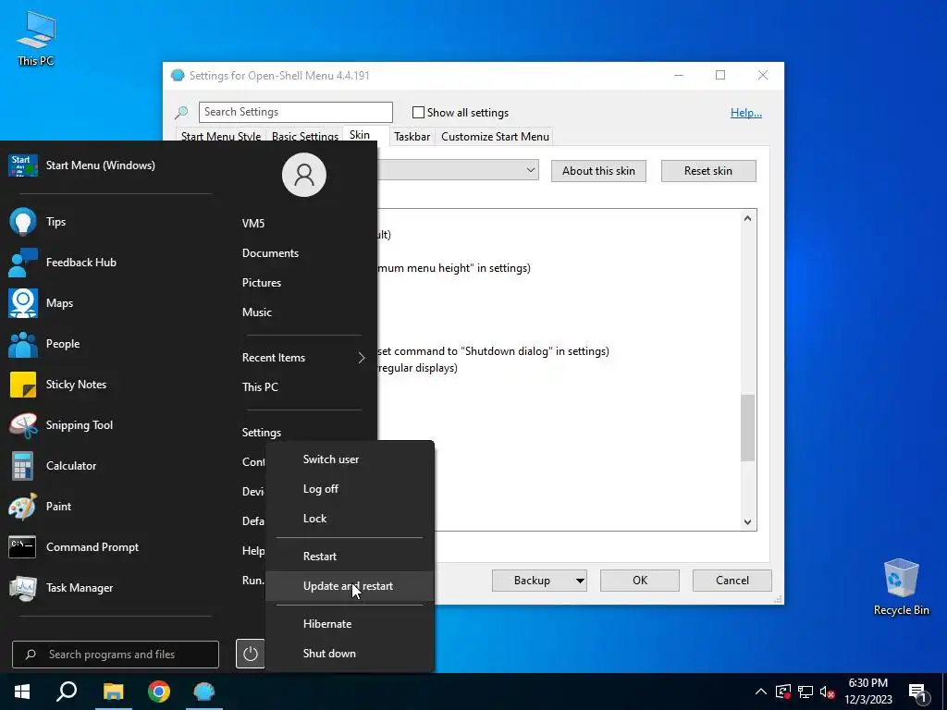Toggle Show all settings checkbox
The height and width of the screenshot is (710, 947).
[x=418, y=112]
